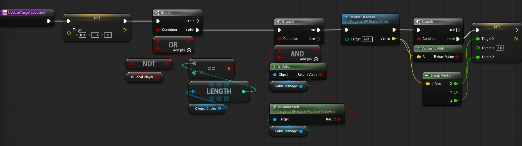522x146 pixels.
Task: Click the Add pin plus icon on AND node
Action: point(316,59)
